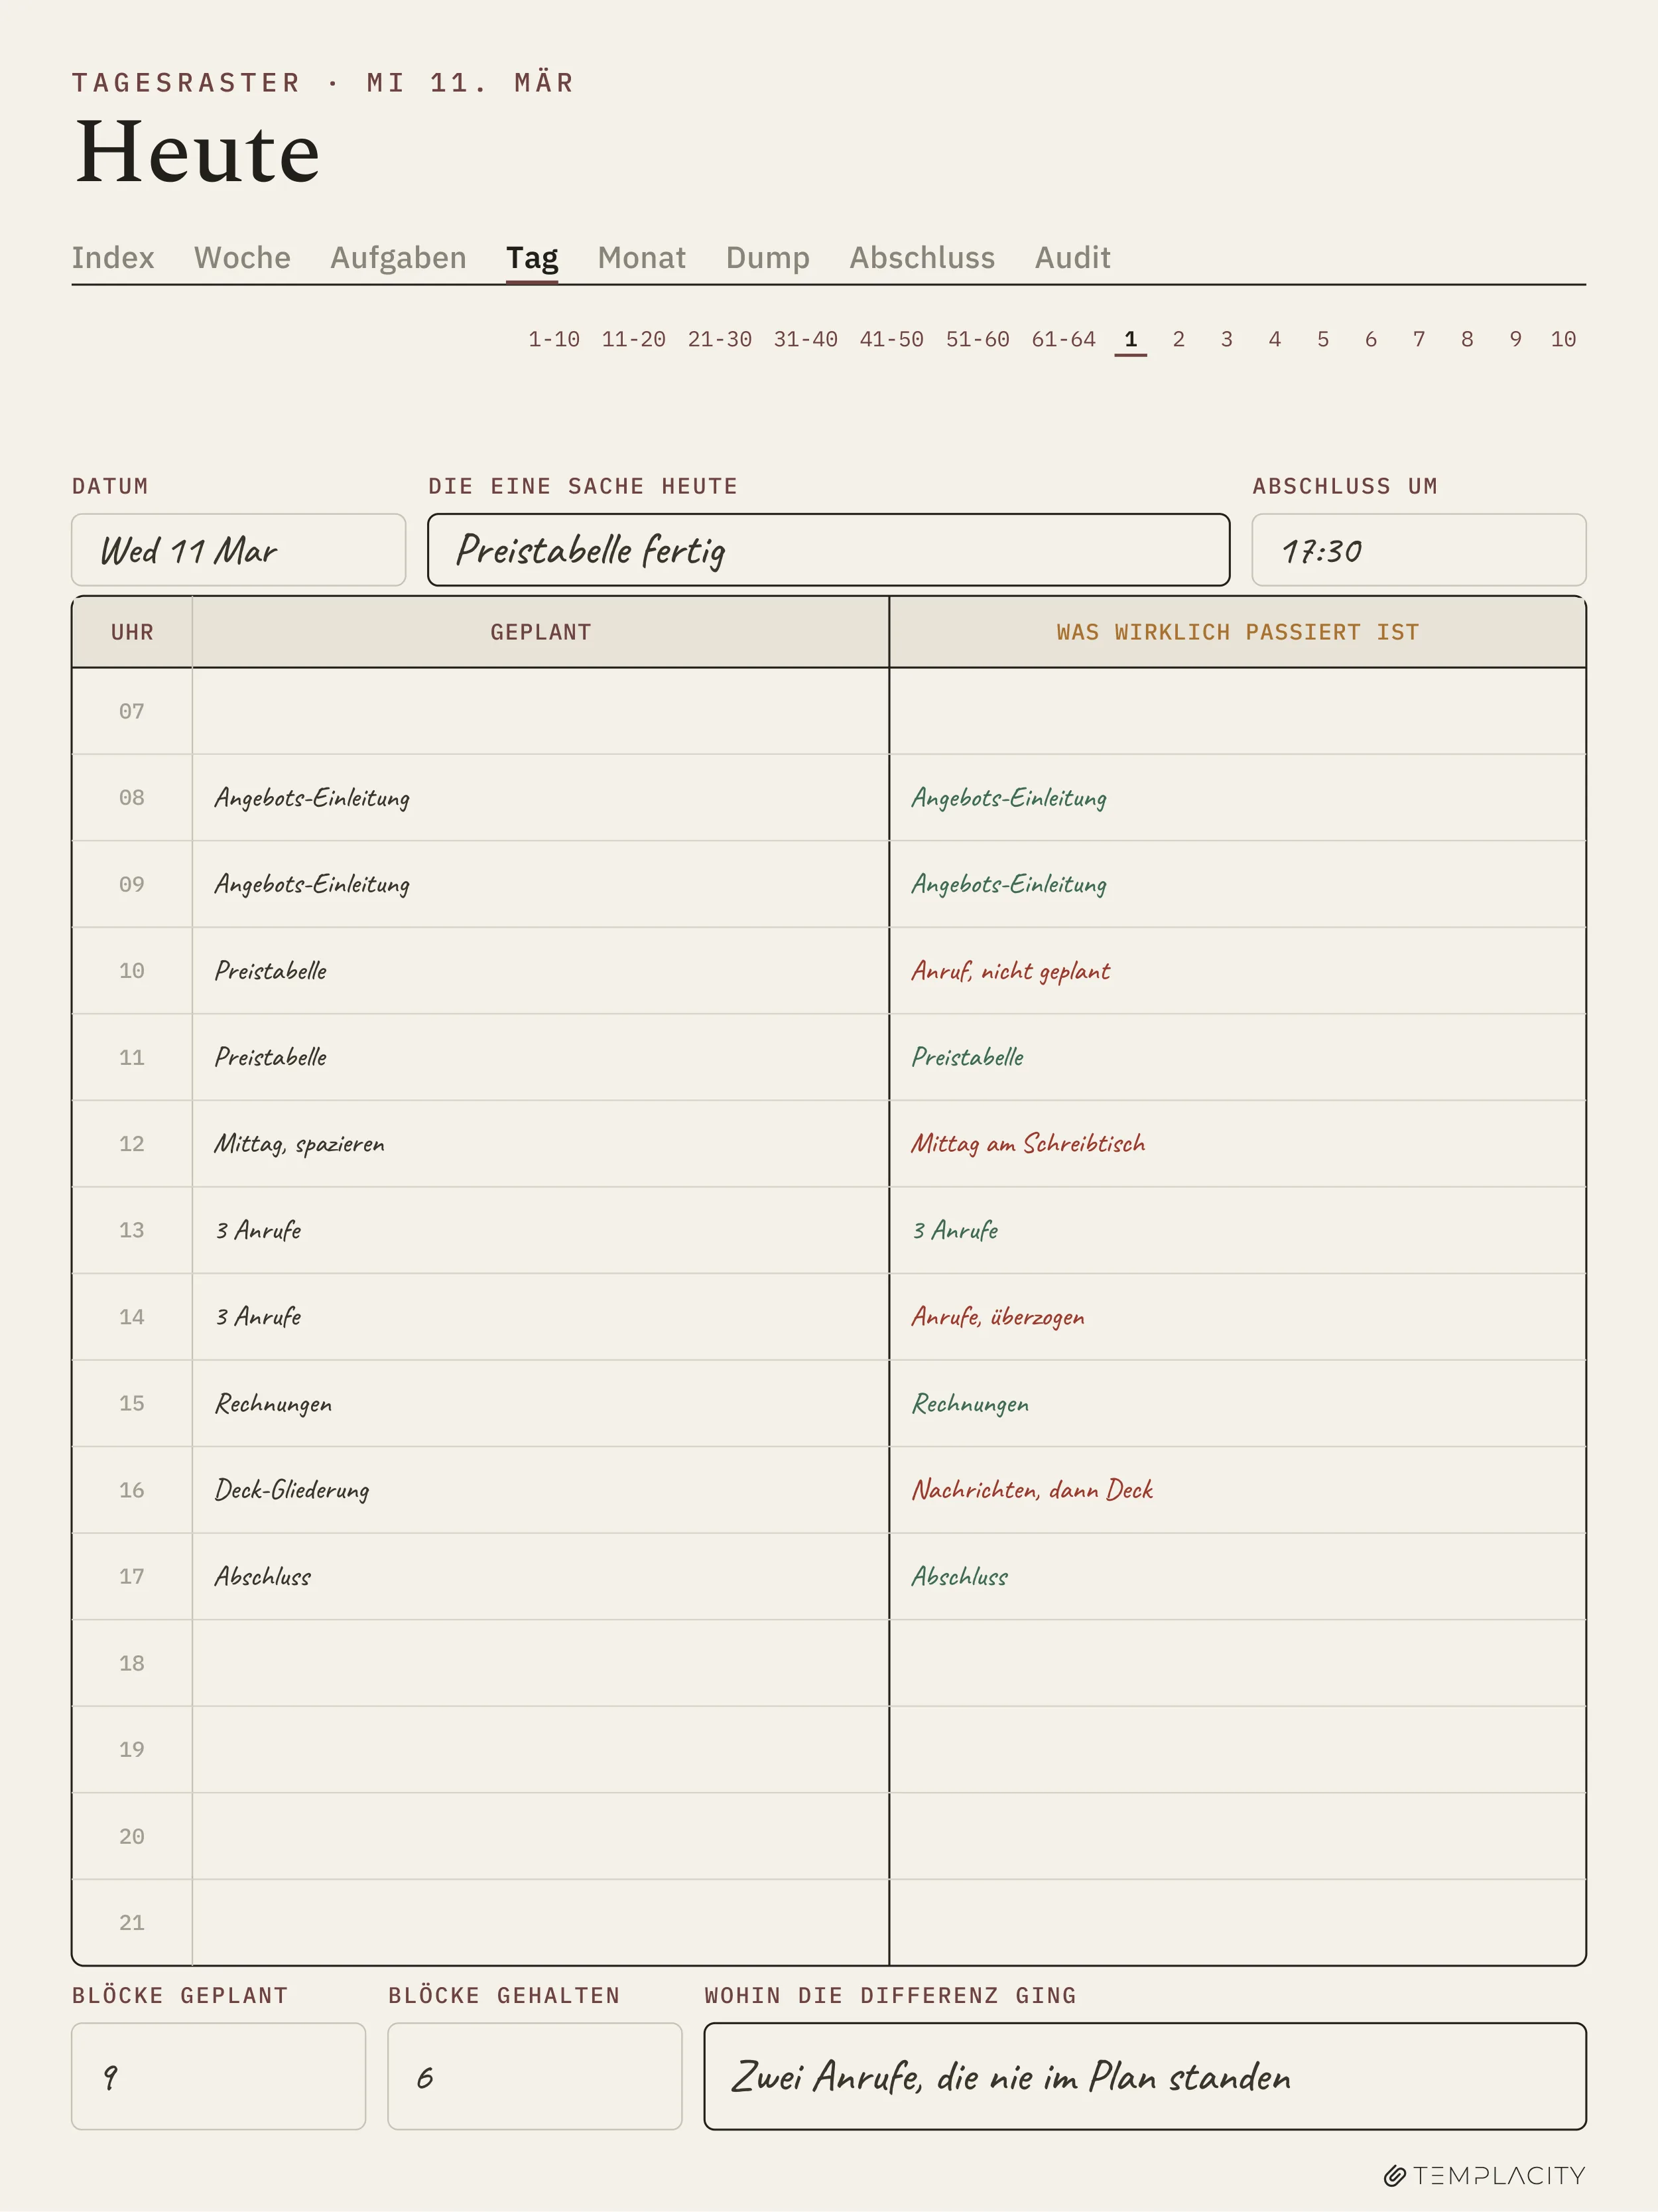Click 'Mittag, spazieren' entry

tap(299, 1144)
